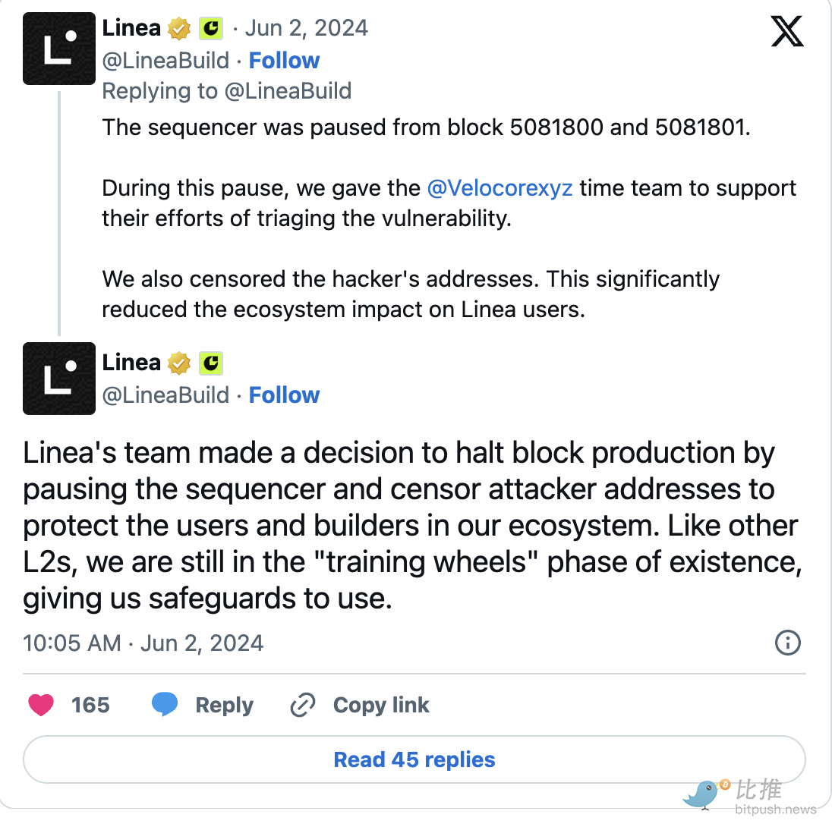This screenshot has width=832, height=830.
Task: Open the tweet info circle icon
Action: [788, 643]
